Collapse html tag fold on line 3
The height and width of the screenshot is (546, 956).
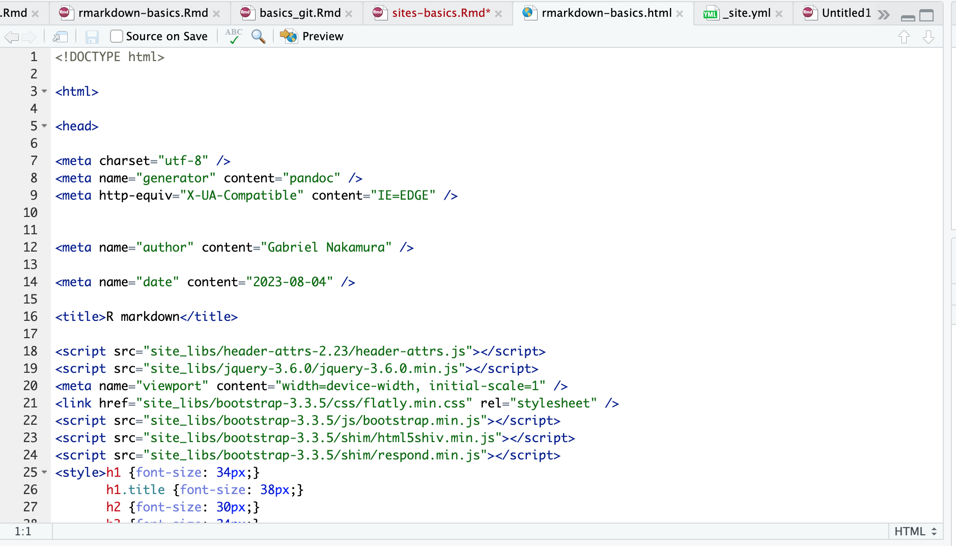pos(44,92)
